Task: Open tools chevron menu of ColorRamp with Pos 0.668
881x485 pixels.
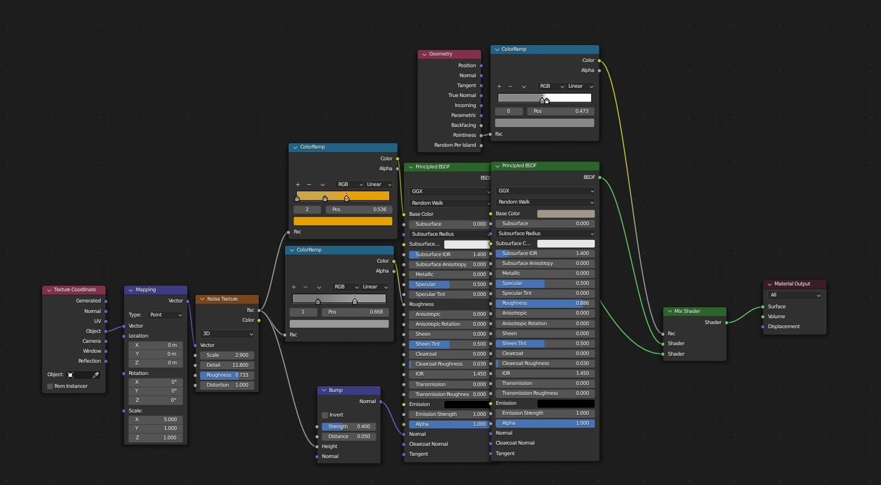Action: (319, 287)
